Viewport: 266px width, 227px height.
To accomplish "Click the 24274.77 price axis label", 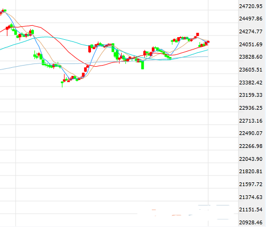I will 250,32.
